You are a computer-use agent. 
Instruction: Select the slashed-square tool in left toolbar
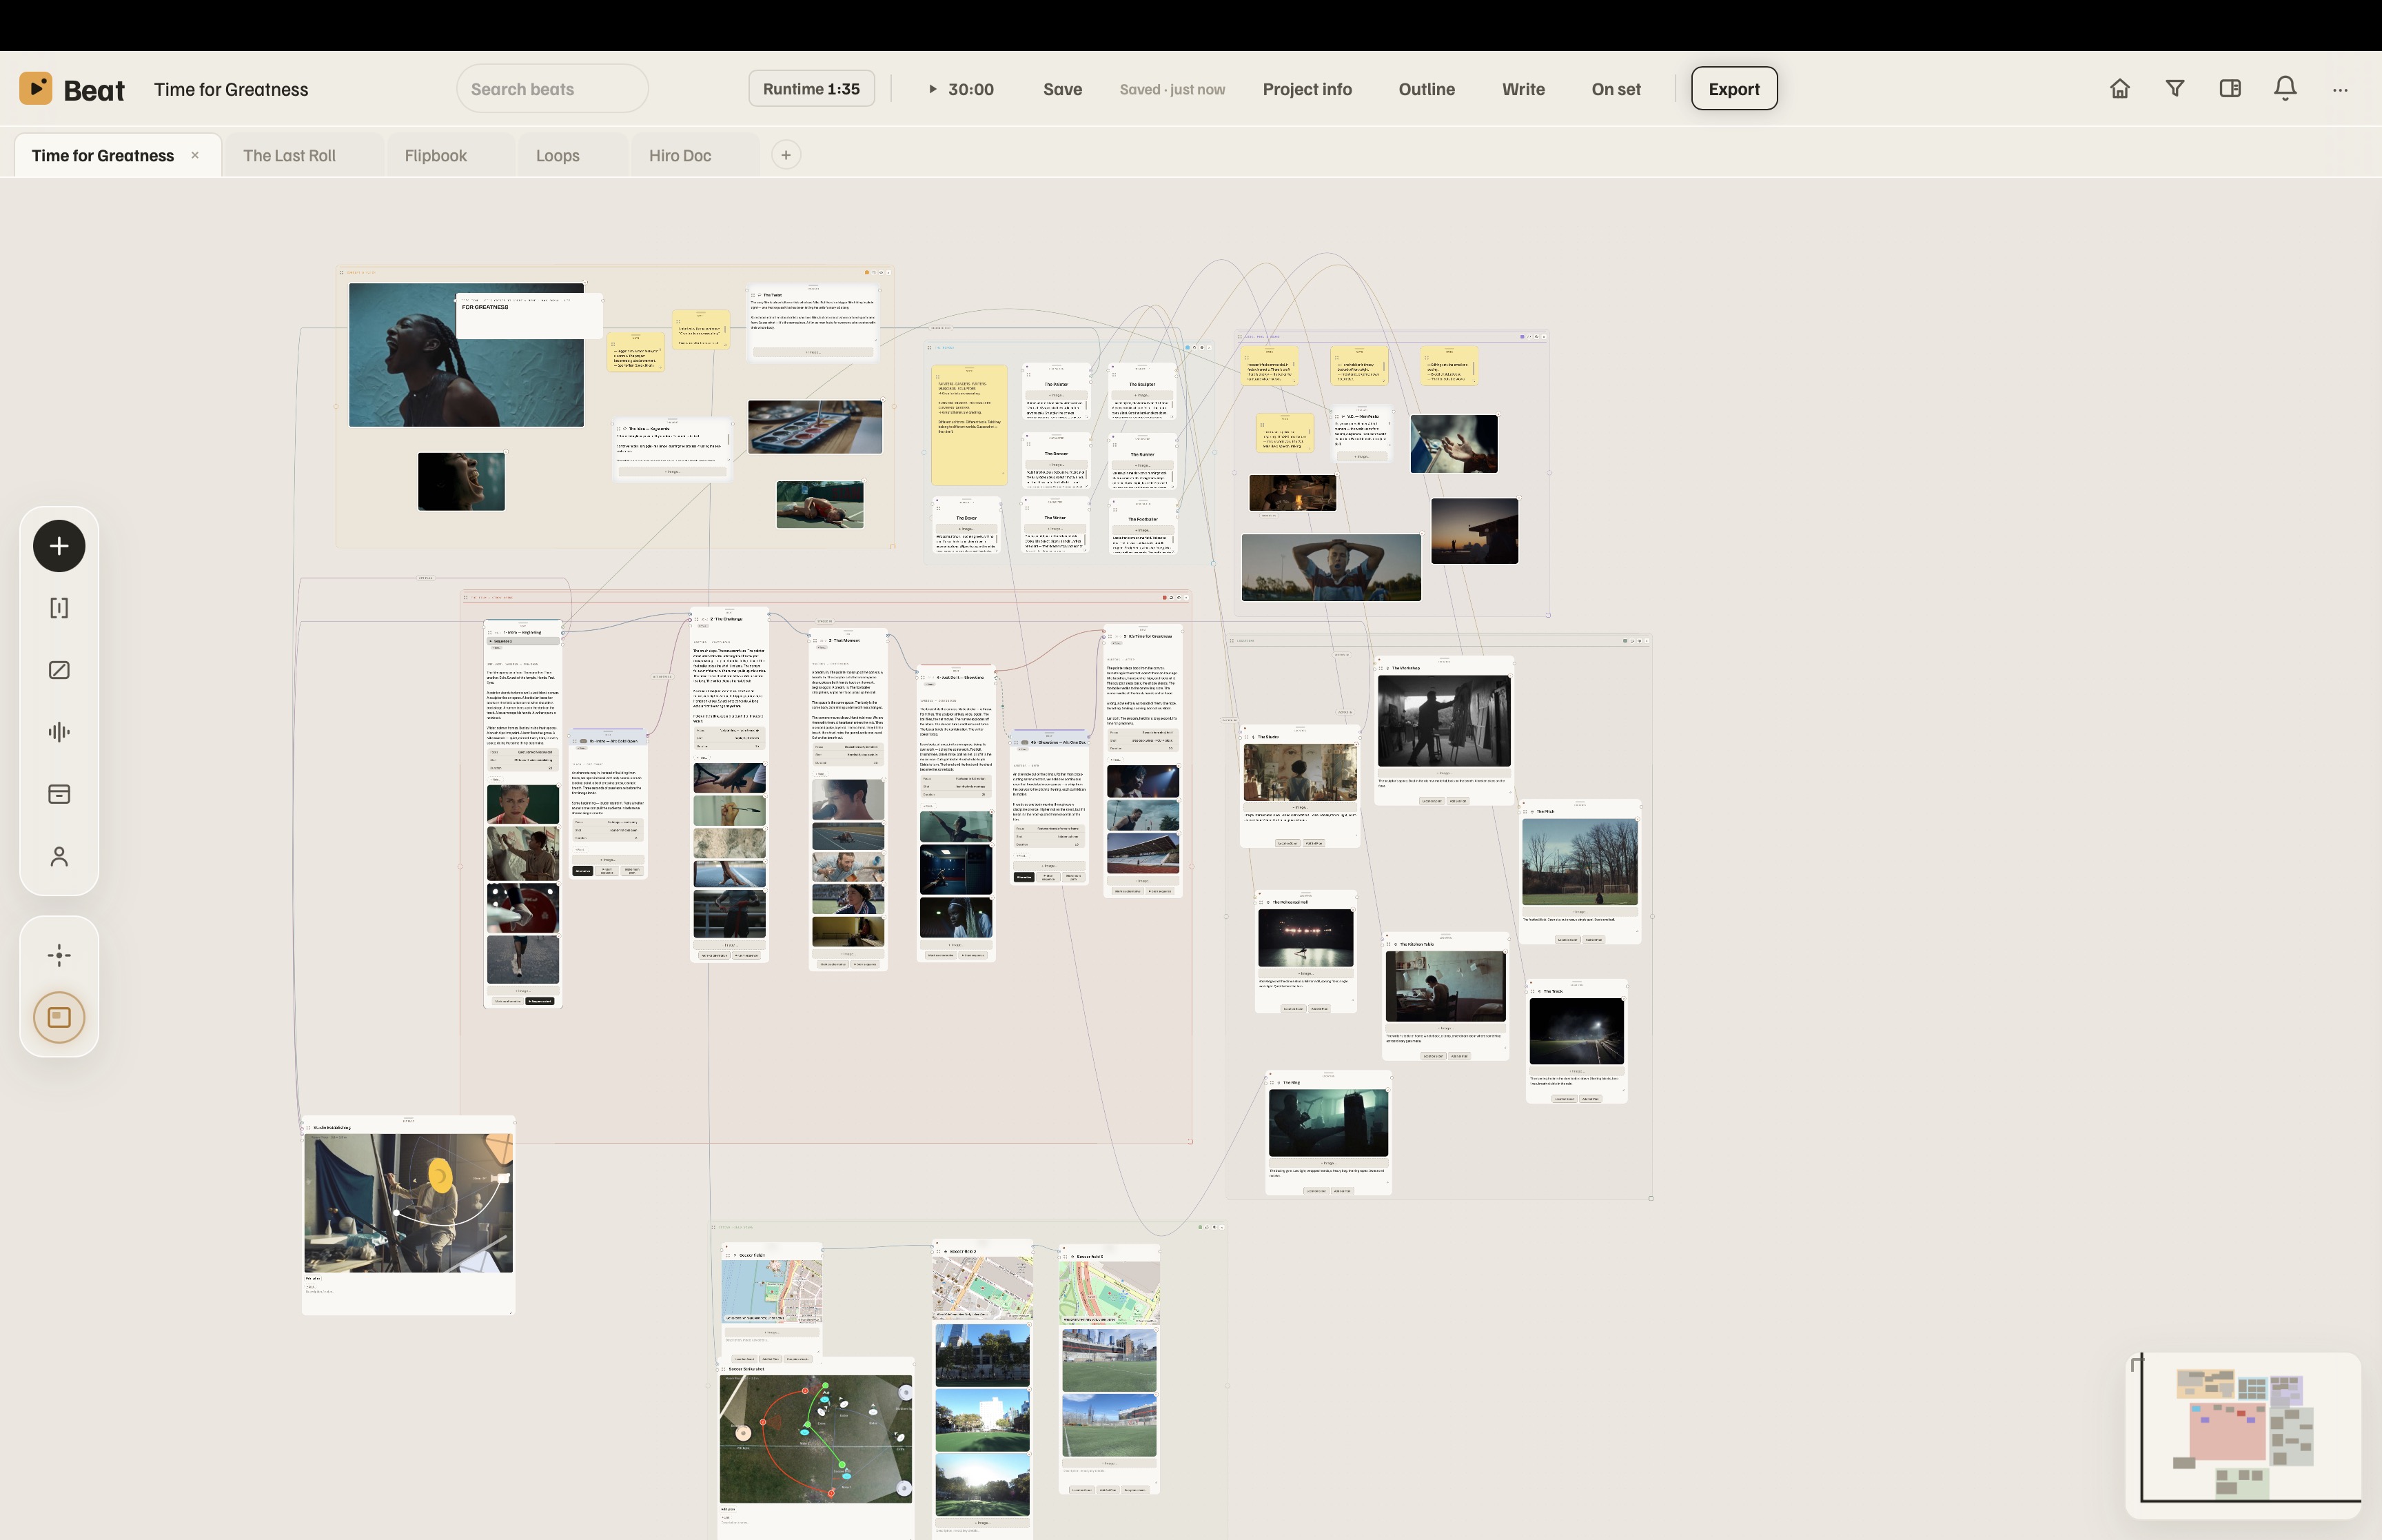[x=59, y=670]
